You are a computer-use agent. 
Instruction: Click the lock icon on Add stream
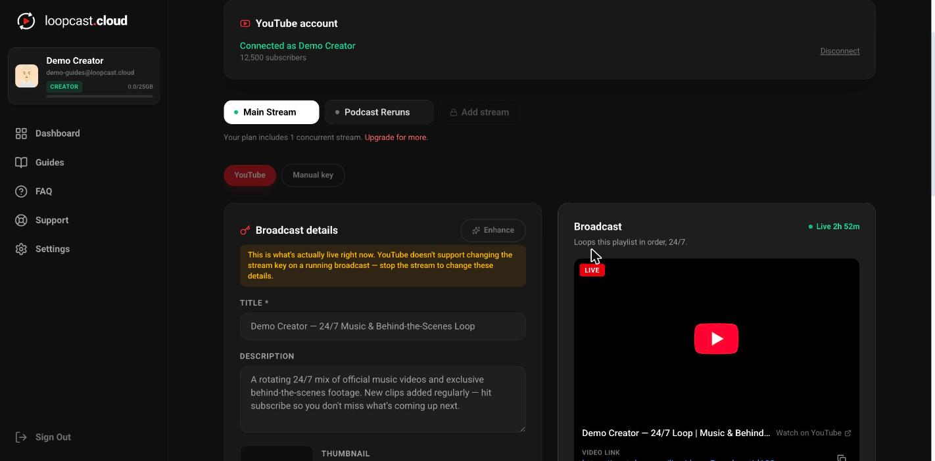tap(453, 112)
